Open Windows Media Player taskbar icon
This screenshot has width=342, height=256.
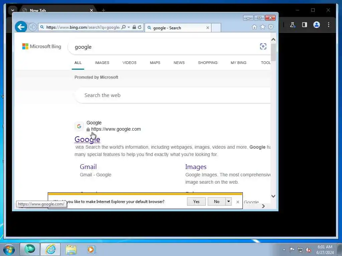point(91,250)
